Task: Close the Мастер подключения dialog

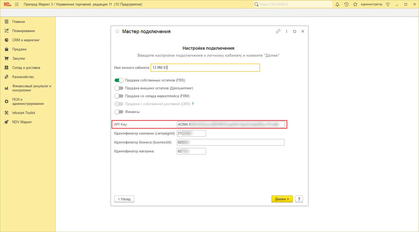Action: coord(303,31)
